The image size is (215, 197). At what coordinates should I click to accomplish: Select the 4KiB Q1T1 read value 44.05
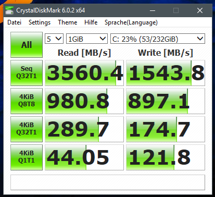point(84,157)
